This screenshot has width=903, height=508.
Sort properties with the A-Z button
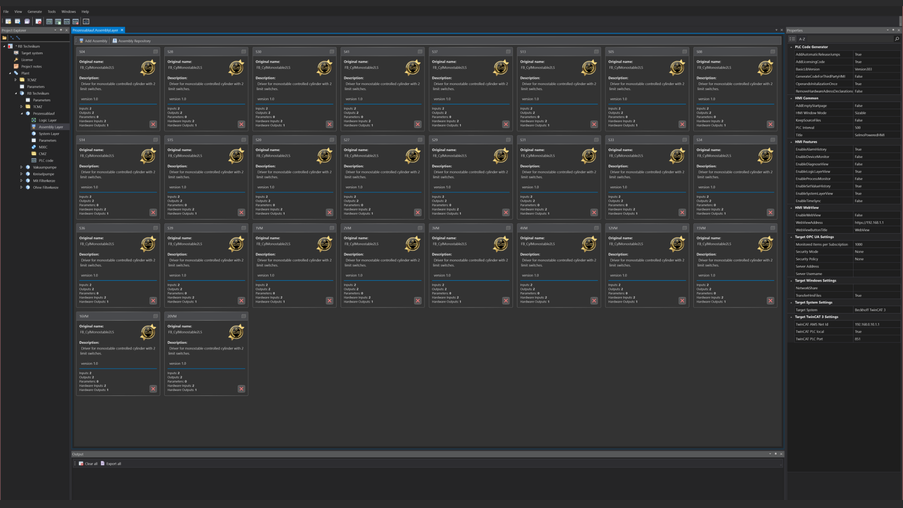tap(802, 39)
